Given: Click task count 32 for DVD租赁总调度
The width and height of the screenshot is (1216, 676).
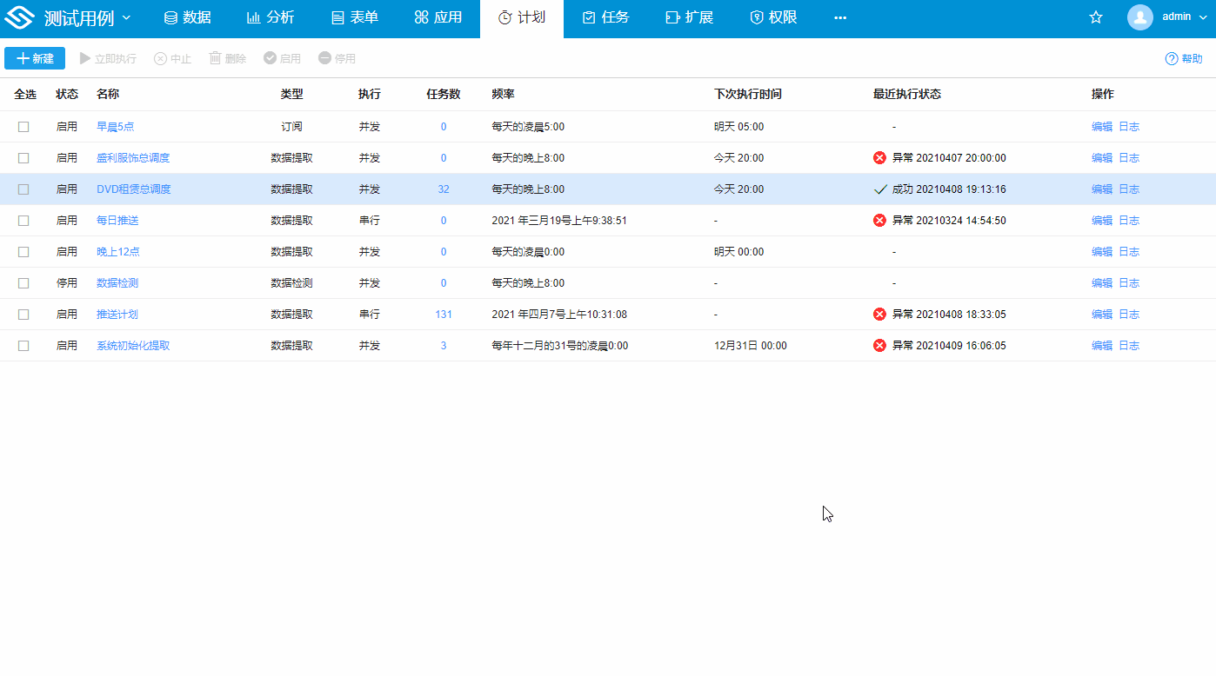Looking at the screenshot, I should (444, 189).
